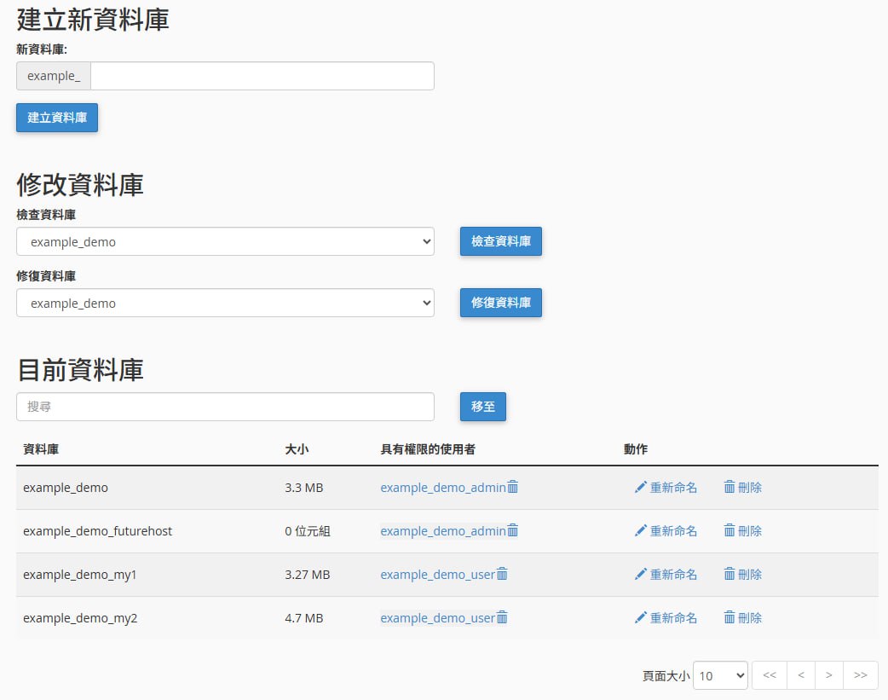Screen dimensions: 888x700
Task: Focus the new database name input field
Action: (262, 76)
